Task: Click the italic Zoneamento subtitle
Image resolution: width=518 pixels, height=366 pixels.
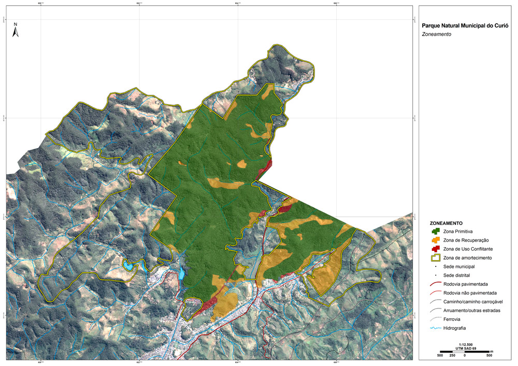Action: pyautogui.click(x=437, y=34)
